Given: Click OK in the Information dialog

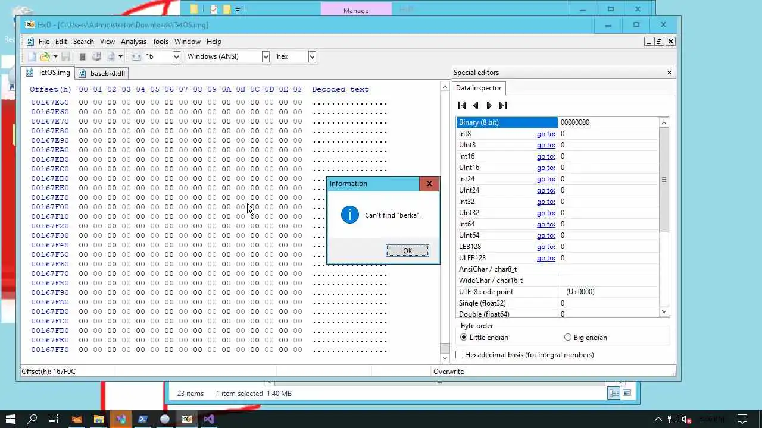Looking at the screenshot, I should [x=407, y=251].
